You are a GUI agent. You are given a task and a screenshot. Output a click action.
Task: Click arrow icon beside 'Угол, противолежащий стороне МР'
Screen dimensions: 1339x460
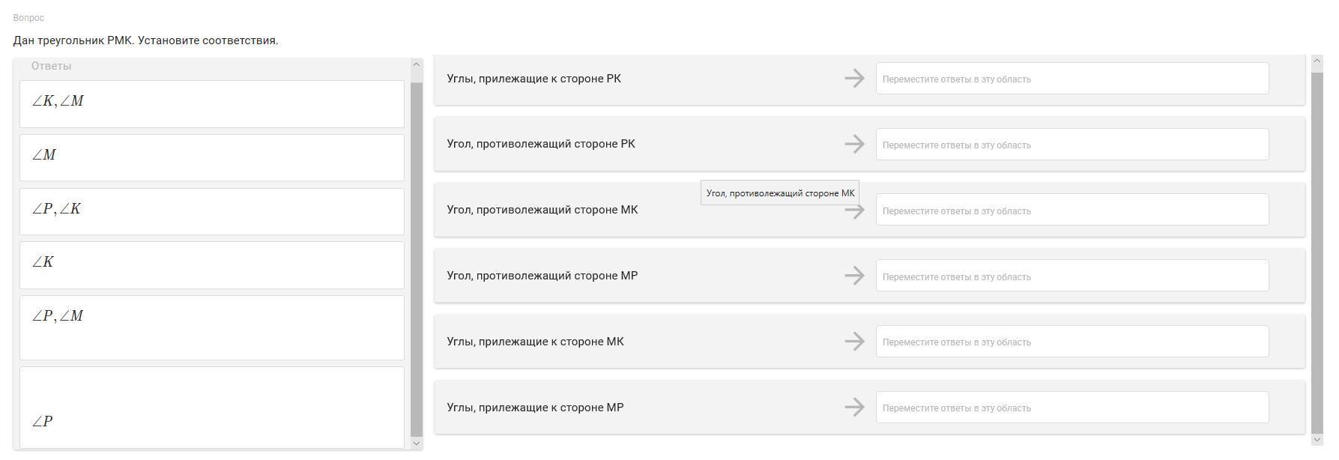pos(854,276)
